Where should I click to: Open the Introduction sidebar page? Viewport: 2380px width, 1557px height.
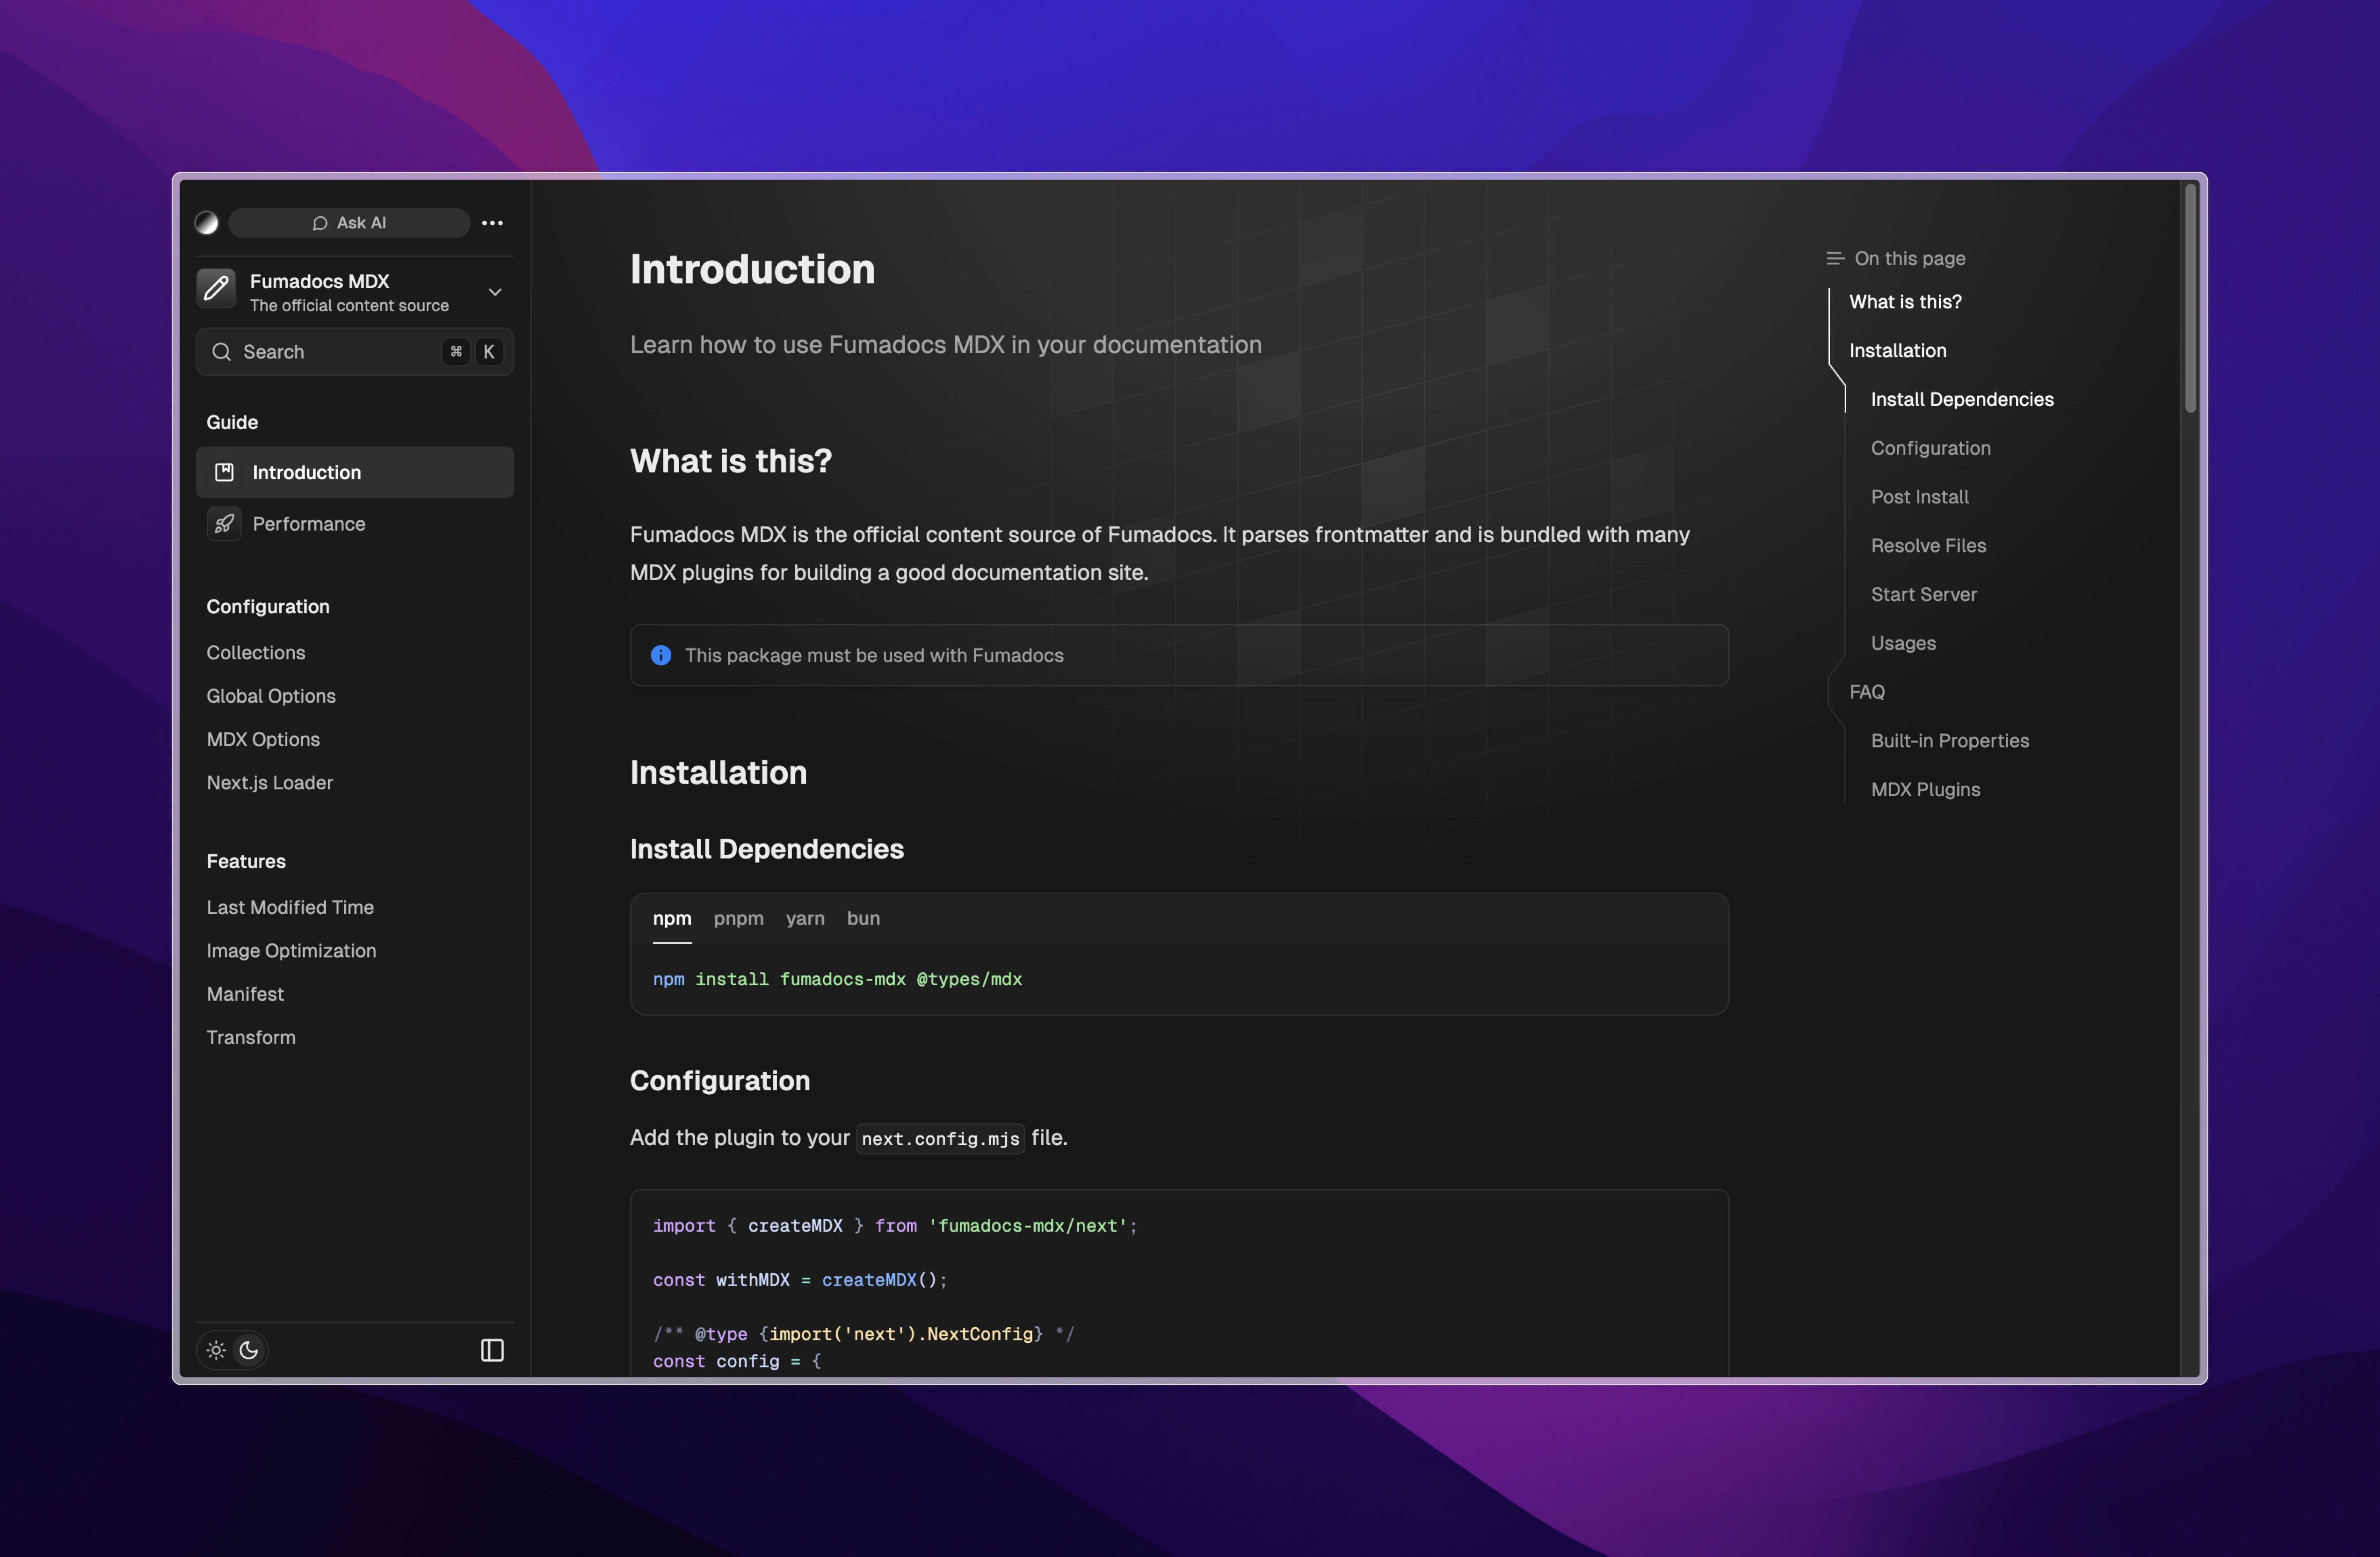pos(354,472)
